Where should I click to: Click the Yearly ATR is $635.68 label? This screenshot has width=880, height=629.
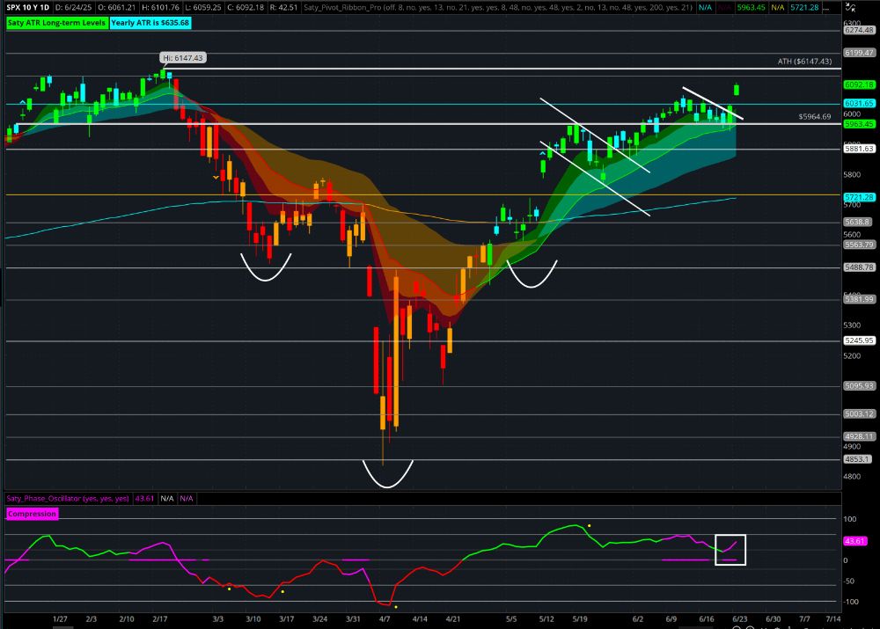[150, 23]
